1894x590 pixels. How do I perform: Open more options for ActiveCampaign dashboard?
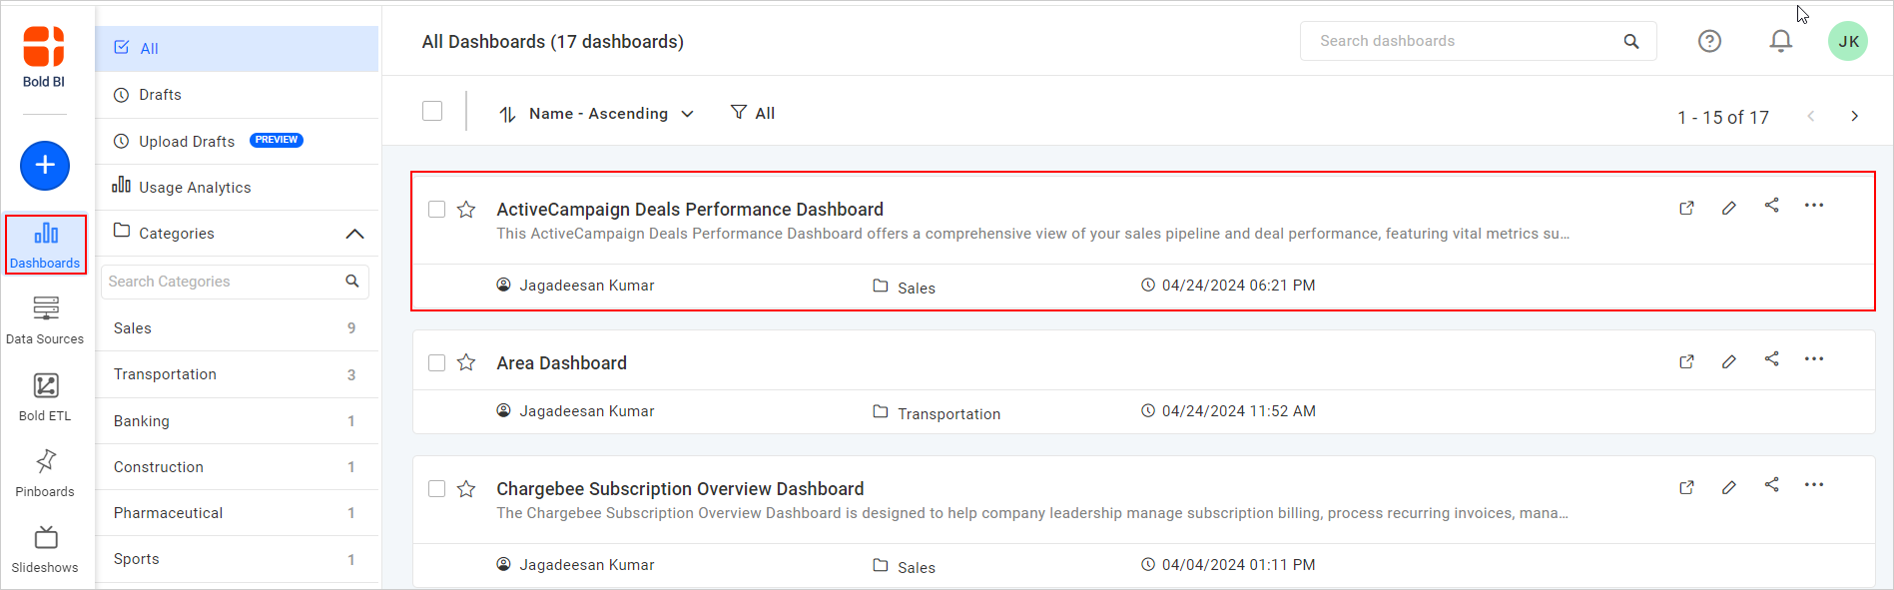tap(1814, 206)
